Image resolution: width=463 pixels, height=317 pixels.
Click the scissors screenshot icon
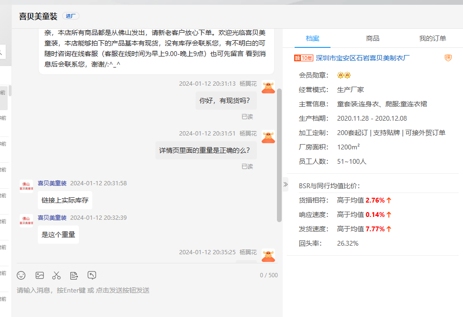pos(56,275)
